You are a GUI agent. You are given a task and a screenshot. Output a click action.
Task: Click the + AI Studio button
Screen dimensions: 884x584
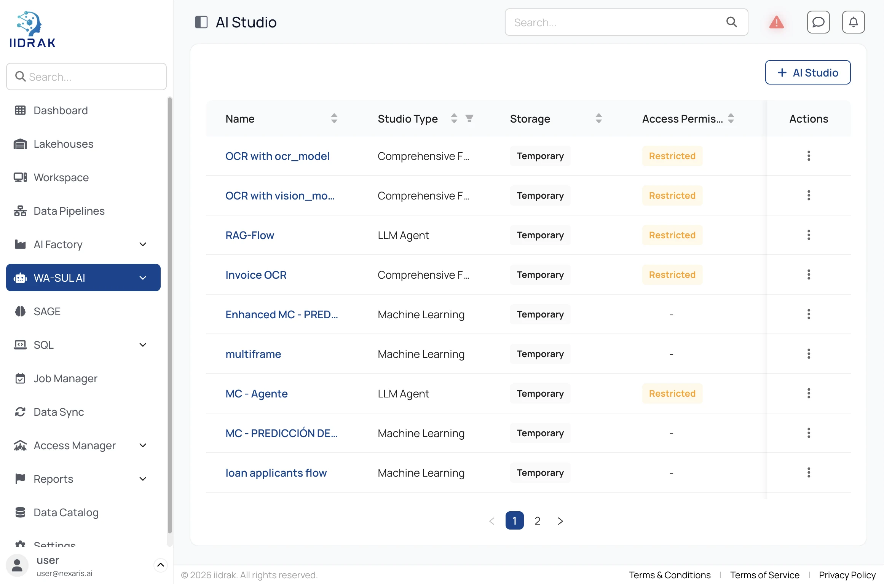807,72
